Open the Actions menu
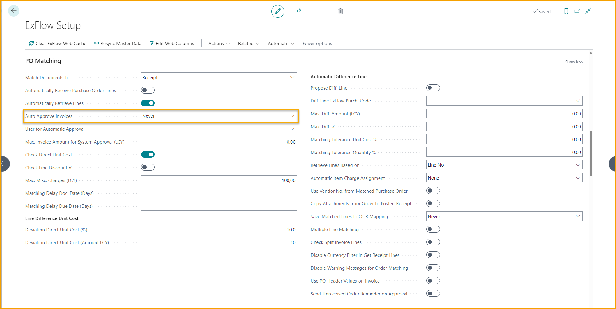This screenshot has width=616, height=309. tap(219, 43)
